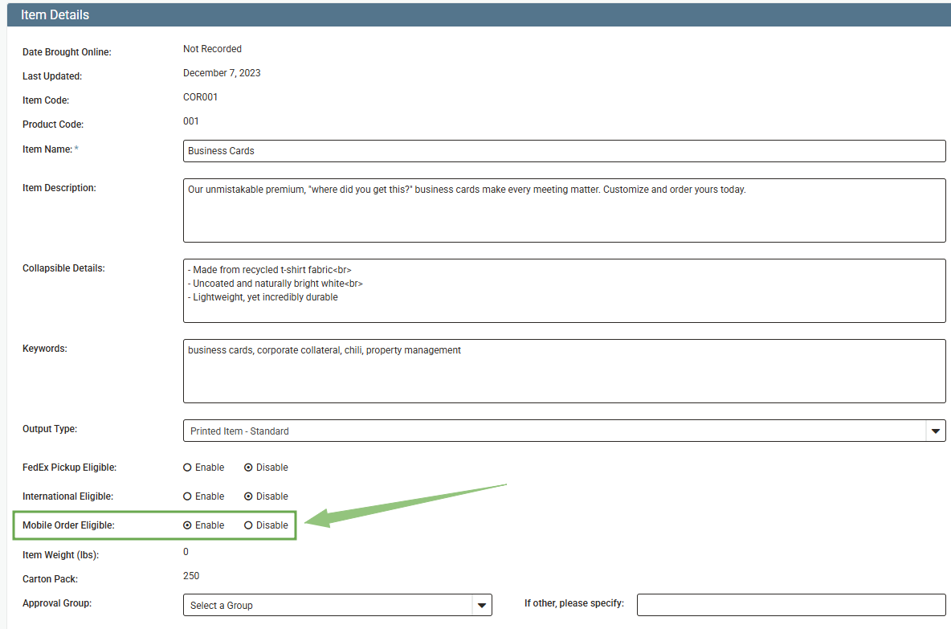The image size is (951, 629).
Task: Select Enable for FedEx Pickup Eligible
Action: tap(187, 468)
